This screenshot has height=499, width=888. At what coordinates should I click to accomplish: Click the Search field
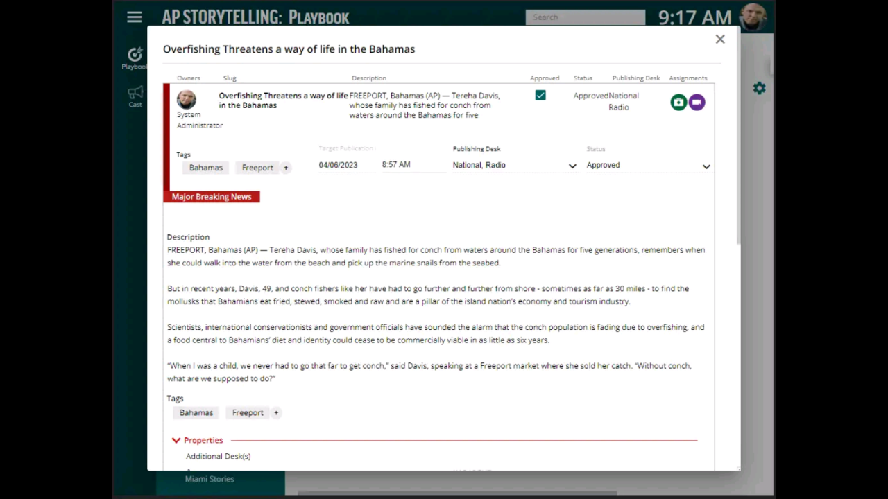pos(585,17)
